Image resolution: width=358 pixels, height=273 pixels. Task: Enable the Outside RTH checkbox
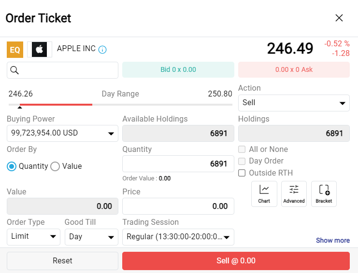click(243, 173)
